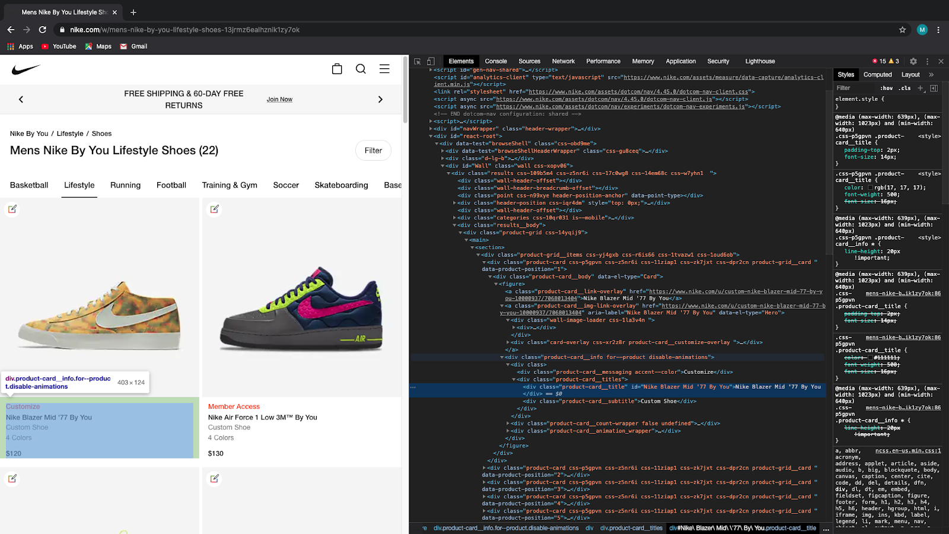
Task: Click div.product-card__titles breadcrumb in DevTools
Action: pos(631,528)
